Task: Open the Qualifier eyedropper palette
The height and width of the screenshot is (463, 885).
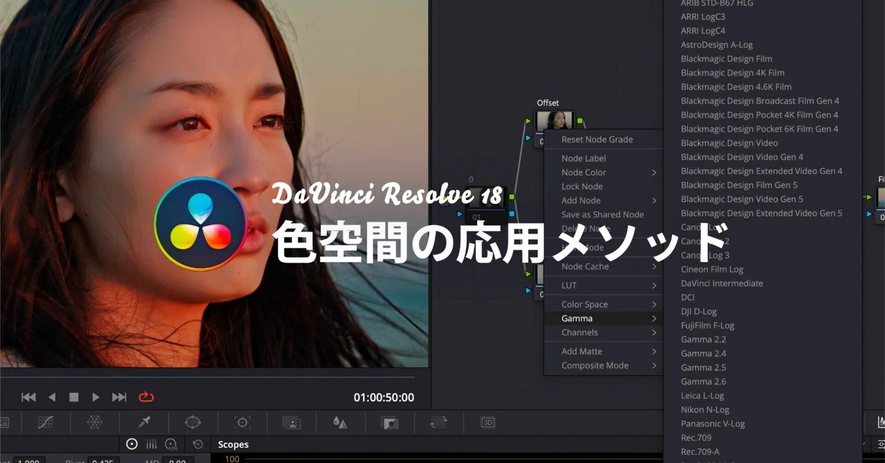Action: (x=145, y=422)
